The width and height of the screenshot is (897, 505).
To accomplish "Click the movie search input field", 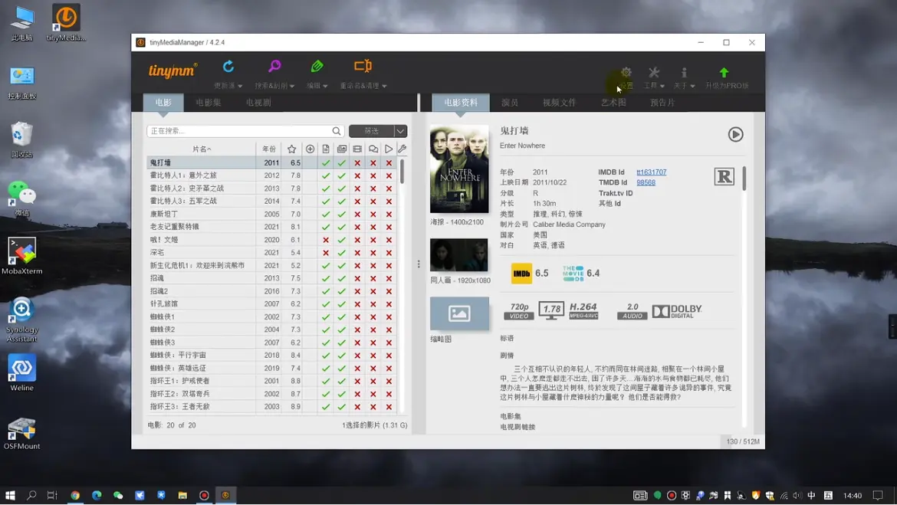I will pos(240,131).
